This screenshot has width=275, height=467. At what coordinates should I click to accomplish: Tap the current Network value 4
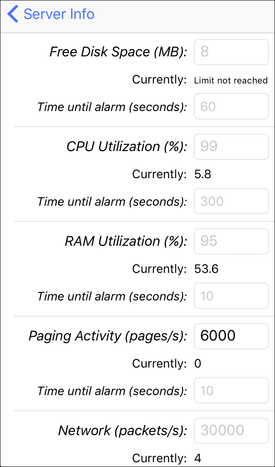coord(198,458)
